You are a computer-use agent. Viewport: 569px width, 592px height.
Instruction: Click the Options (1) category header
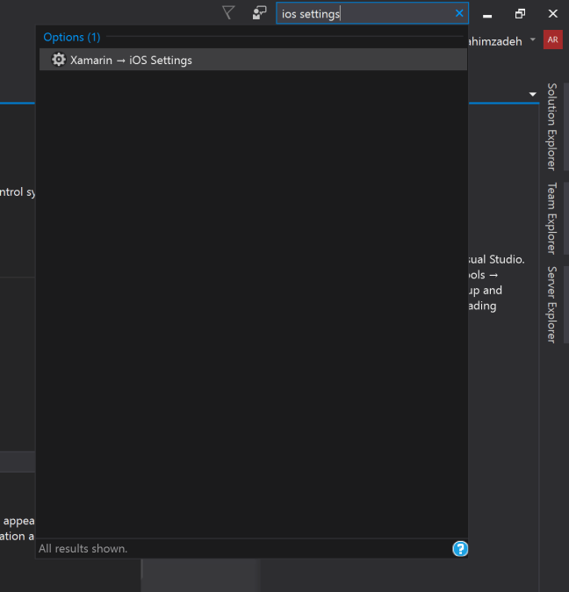tap(72, 37)
